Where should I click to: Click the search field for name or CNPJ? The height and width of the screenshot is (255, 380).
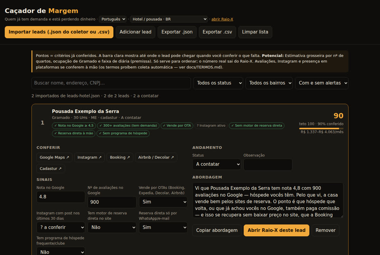pyautogui.click(x=111, y=83)
